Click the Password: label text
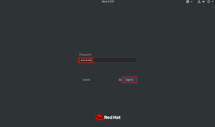The width and height of the screenshot is (215, 127). [x=85, y=54]
